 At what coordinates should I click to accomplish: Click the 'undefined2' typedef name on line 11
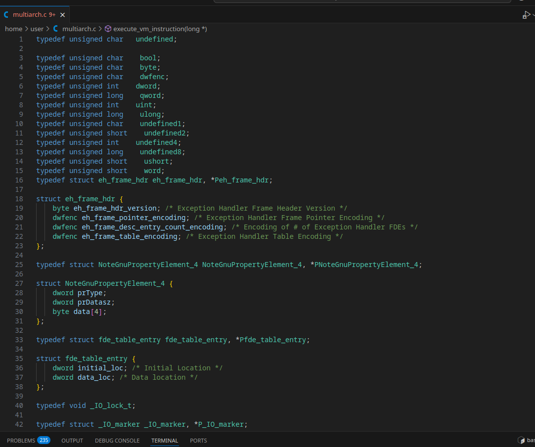[x=165, y=133]
